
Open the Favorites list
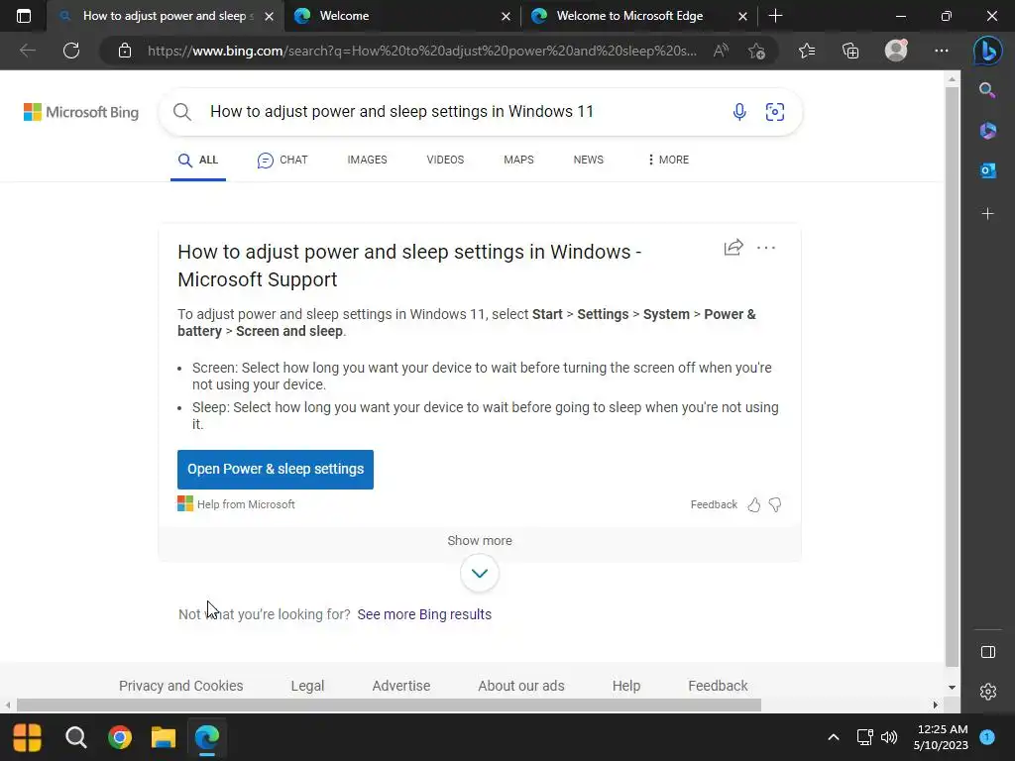[807, 51]
